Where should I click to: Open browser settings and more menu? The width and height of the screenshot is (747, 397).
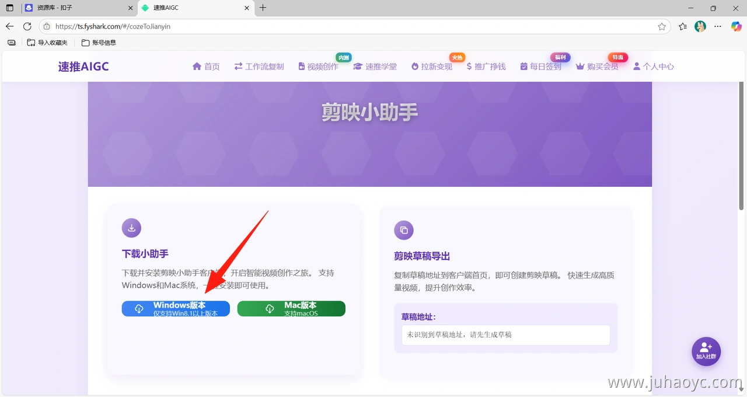718,26
